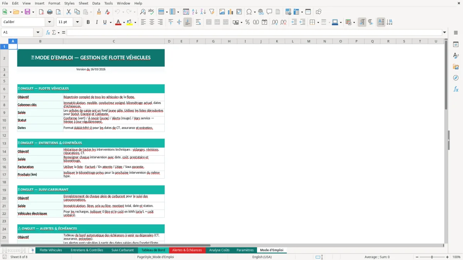Viewport: 463px width, 260px height.
Task: Toggle Align Bottom vertical alignment
Action: pyautogui.click(x=188, y=22)
